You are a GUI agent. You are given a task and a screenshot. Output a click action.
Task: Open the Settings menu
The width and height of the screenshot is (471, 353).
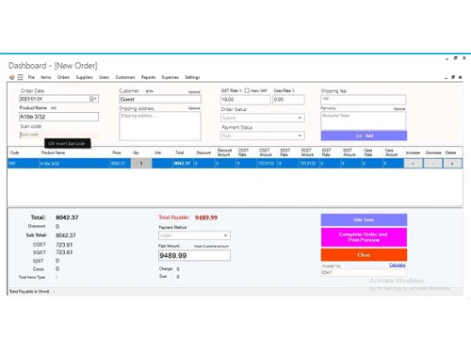click(x=192, y=77)
